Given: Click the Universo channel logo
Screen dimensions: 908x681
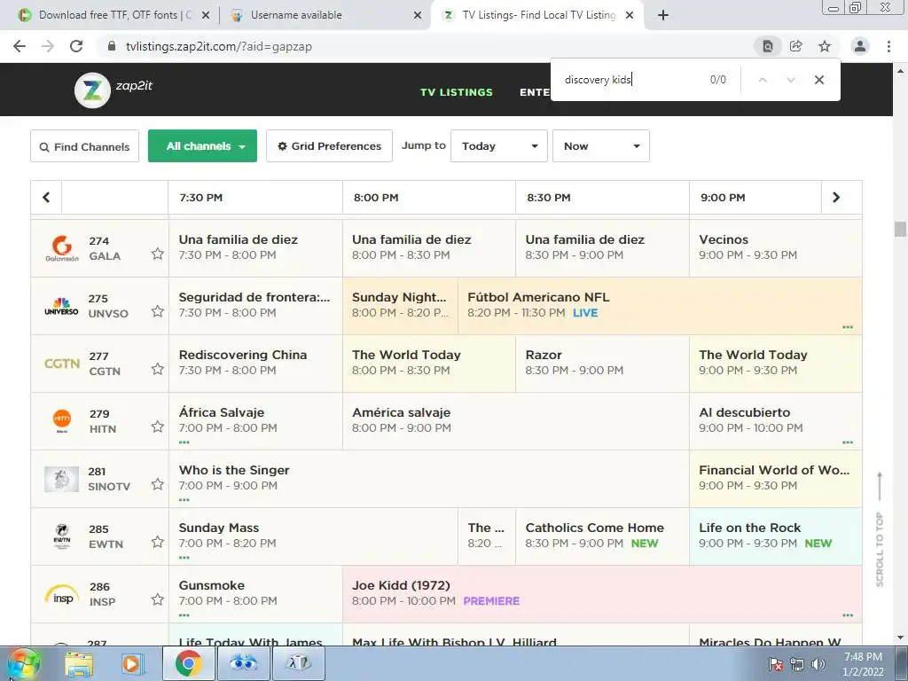Looking at the screenshot, I should (x=61, y=306).
